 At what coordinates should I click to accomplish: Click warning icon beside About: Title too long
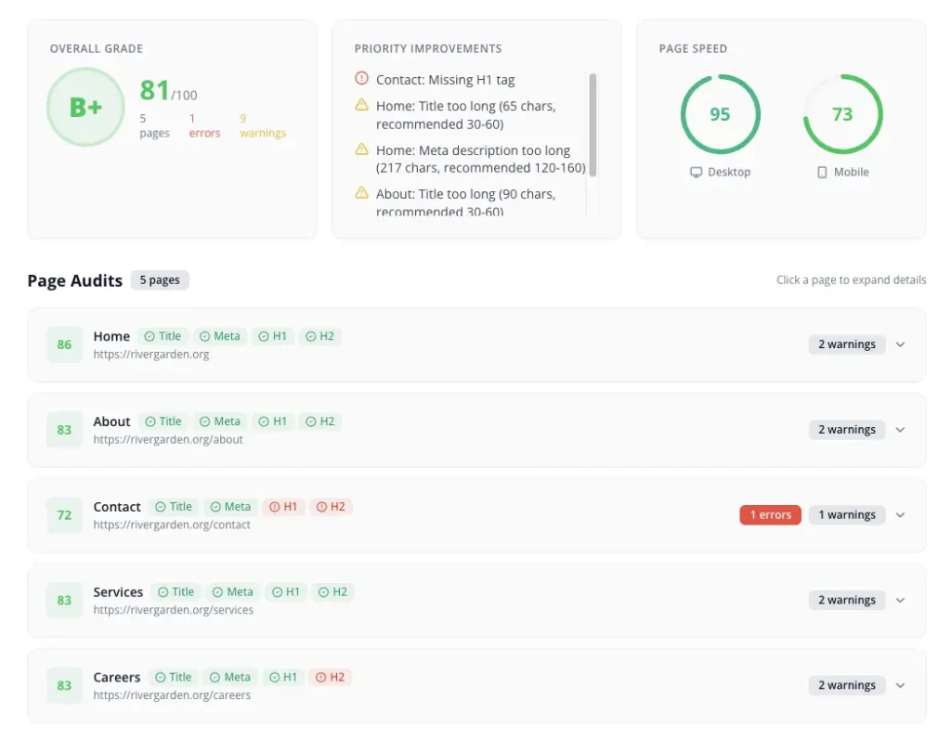coord(361,193)
